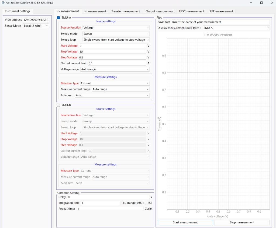The height and width of the screenshot is (228, 276).
Task: Click SMU-B Auto zero dropdown
Action: (x=112, y=183)
